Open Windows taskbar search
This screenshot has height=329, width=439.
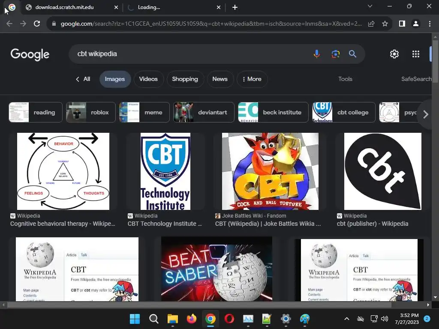(154, 319)
